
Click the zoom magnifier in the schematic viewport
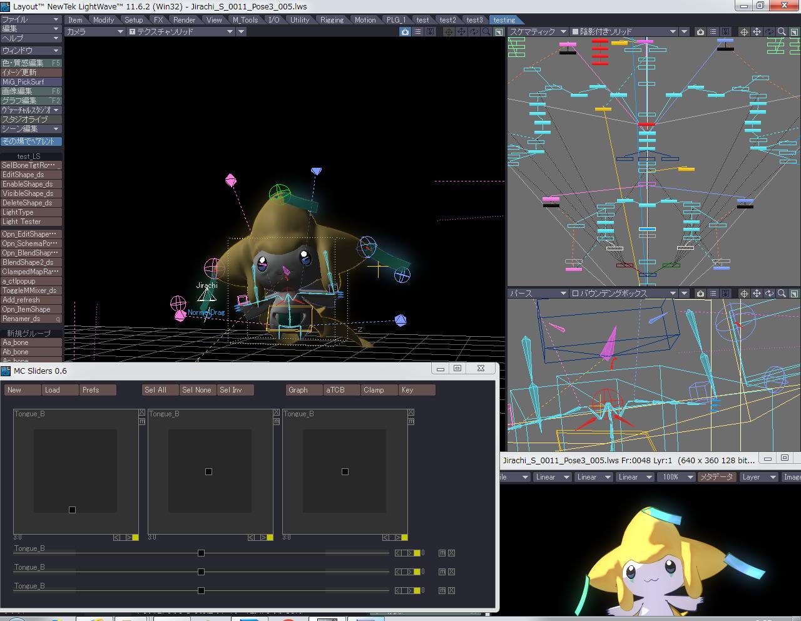click(x=782, y=31)
